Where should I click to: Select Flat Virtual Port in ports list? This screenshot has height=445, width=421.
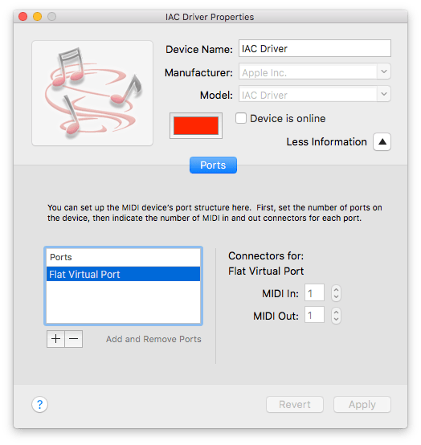[x=123, y=274]
